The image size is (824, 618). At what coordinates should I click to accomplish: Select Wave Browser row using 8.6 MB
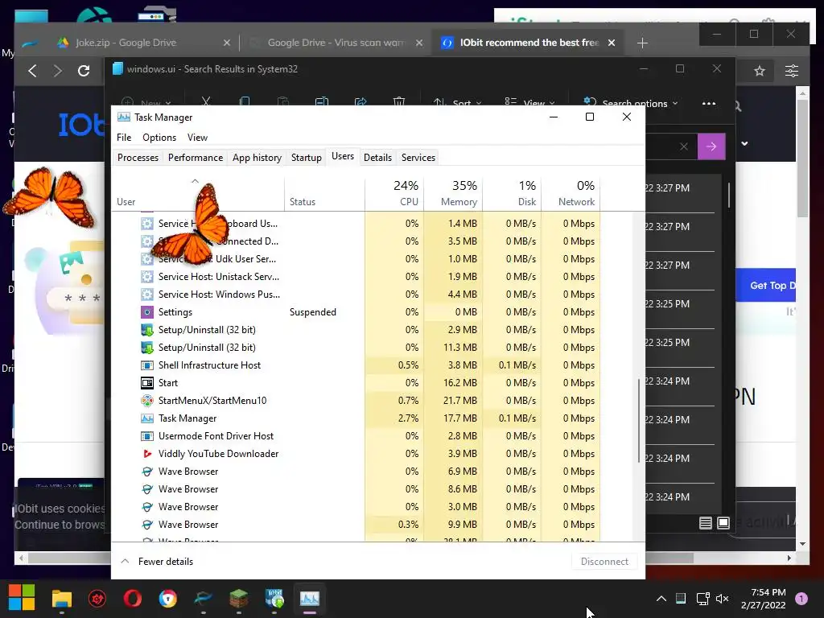(x=356, y=489)
